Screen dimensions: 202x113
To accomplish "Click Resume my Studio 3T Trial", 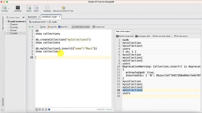I will [63, 8].
